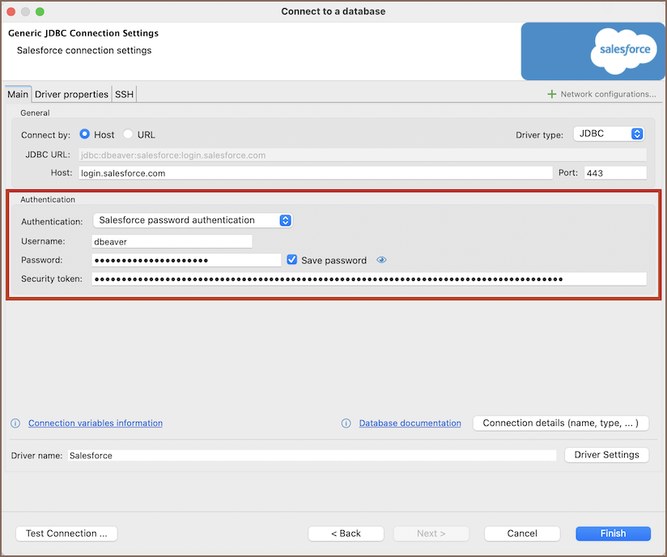667x557 pixels.
Task: Switch to the Driver properties tab
Action: click(x=71, y=94)
